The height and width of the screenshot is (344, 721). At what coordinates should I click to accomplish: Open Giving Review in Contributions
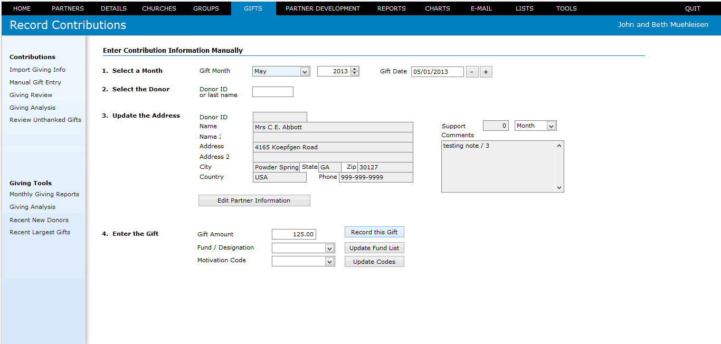pyautogui.click(x=31, y=95)
